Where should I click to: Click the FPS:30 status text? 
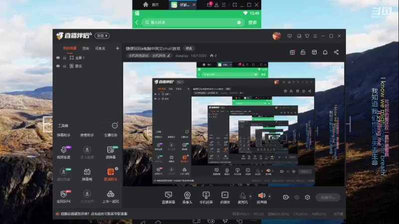258,214
